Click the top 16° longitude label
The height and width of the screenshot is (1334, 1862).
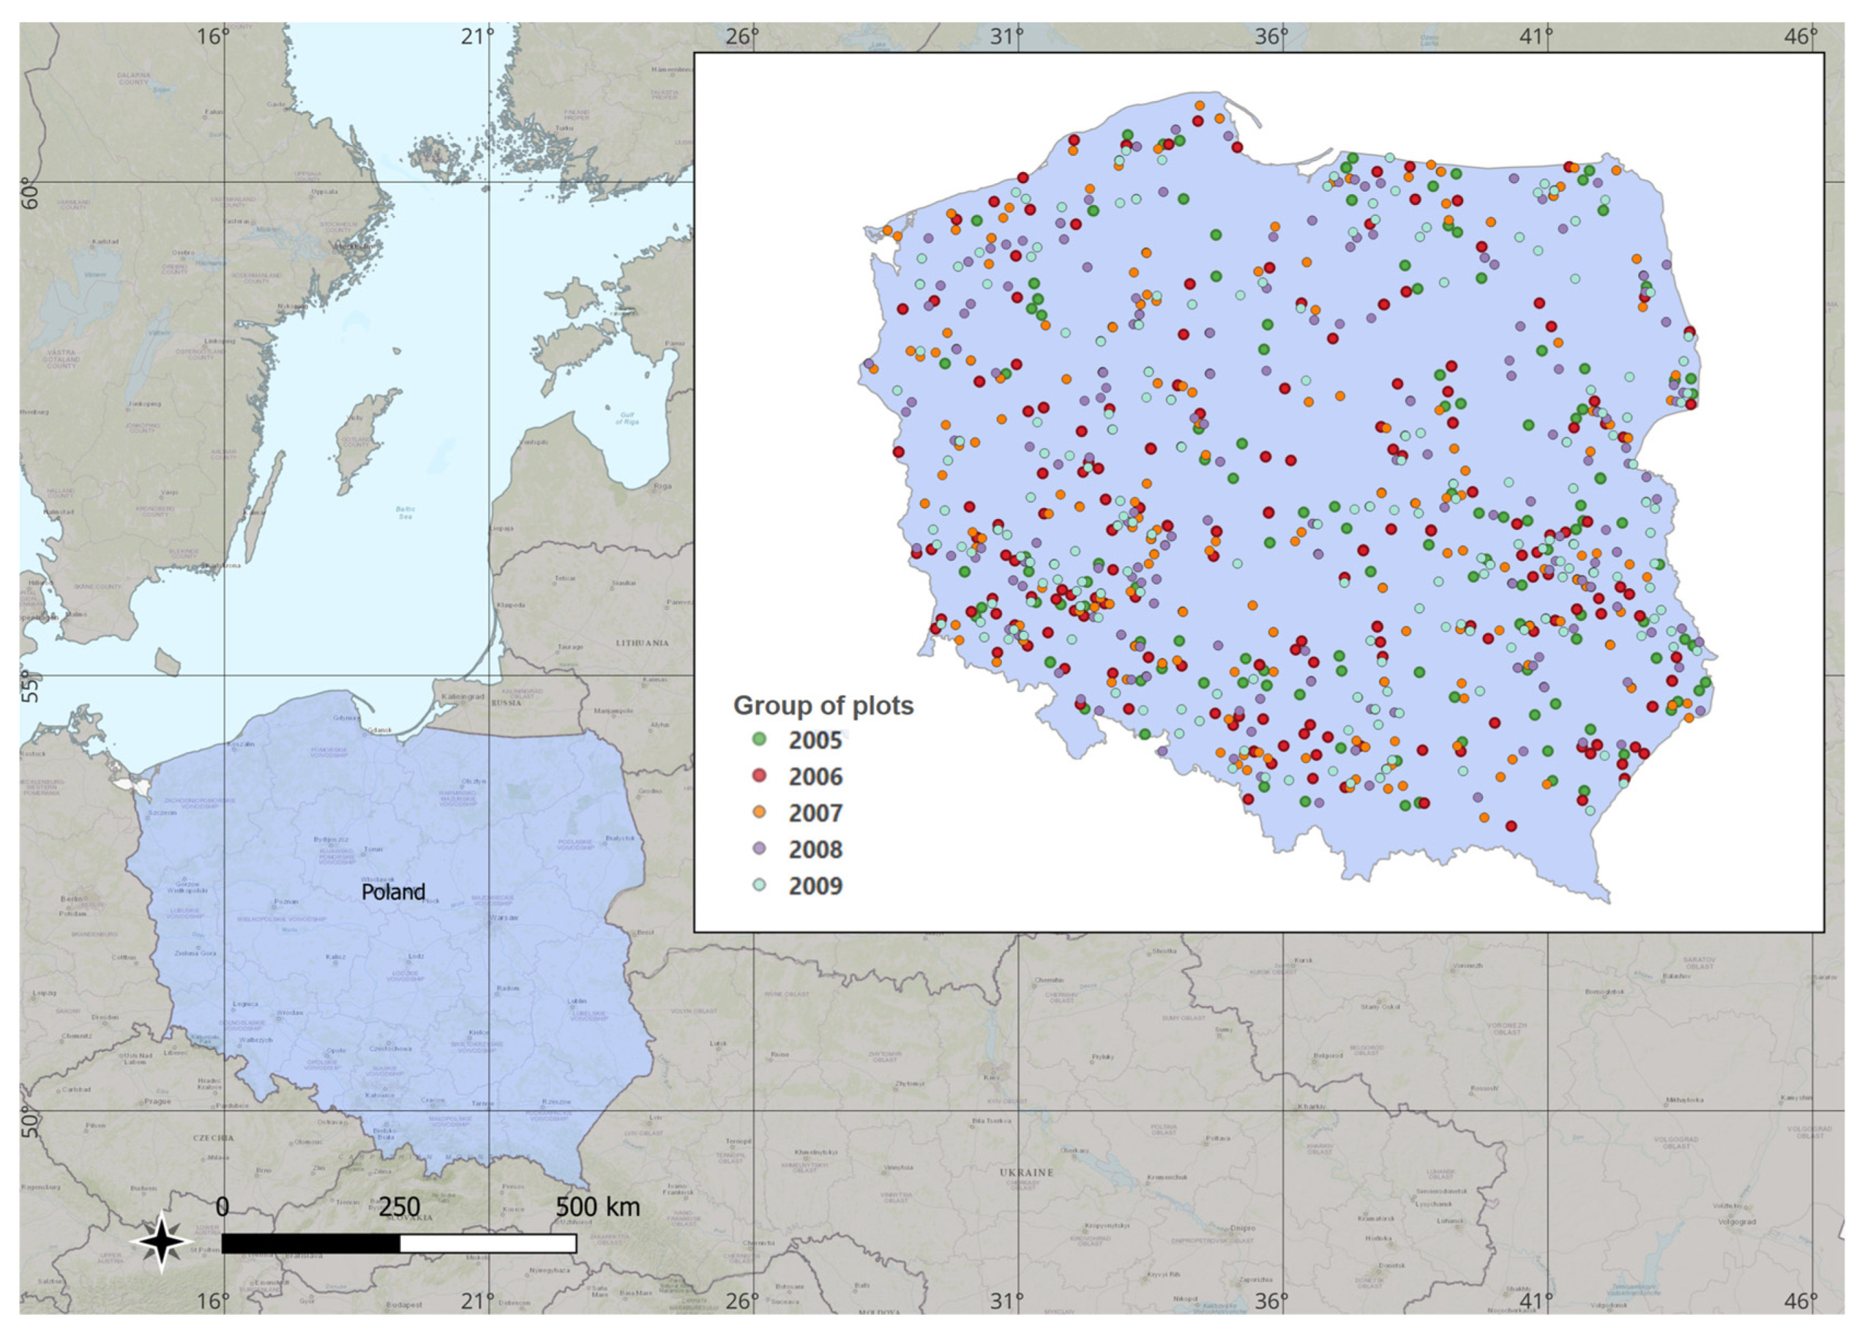coord(214,37)
